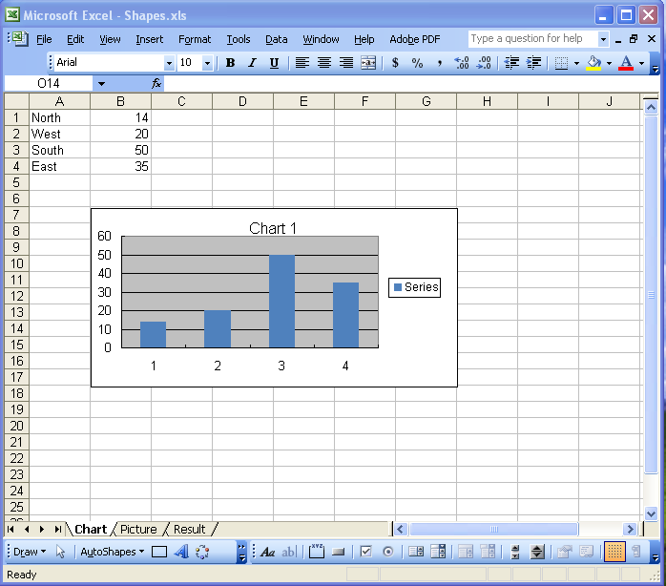The width and height of the screenshot is (666, 586).
Task: Switch to the Result sheet tab
Action: [190, 529]
